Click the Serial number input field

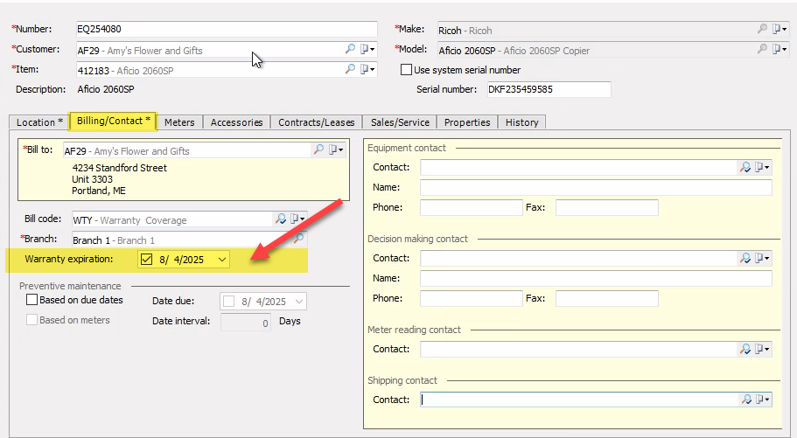(x=549, y=89)
